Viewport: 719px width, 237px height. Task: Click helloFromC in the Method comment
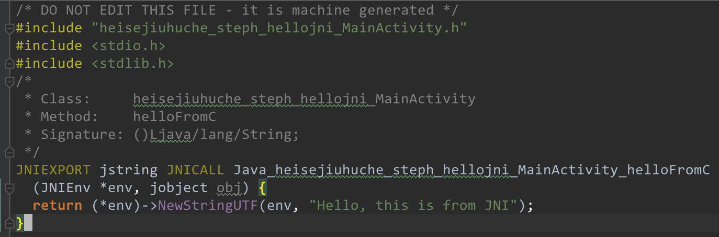(x=174, y=116)
